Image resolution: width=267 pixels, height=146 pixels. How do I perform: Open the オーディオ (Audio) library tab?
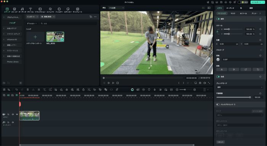tap(22, 10)
